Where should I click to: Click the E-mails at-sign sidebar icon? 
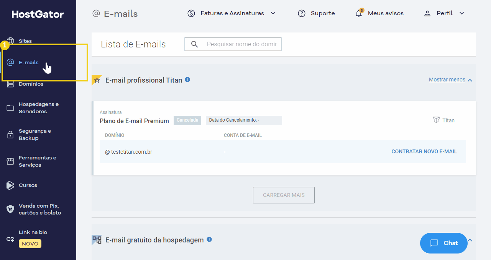(10, 62)
